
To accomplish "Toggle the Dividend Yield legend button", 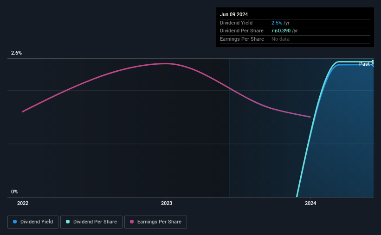I will 33,222.
